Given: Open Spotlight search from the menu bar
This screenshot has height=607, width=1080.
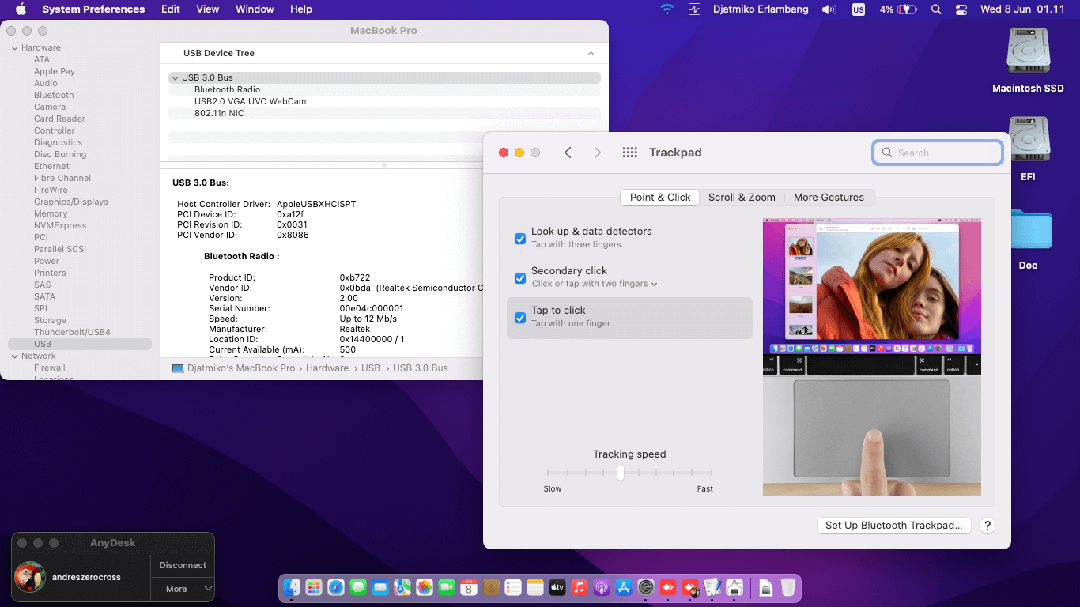Looking at the screenshot, I should 936,9.
